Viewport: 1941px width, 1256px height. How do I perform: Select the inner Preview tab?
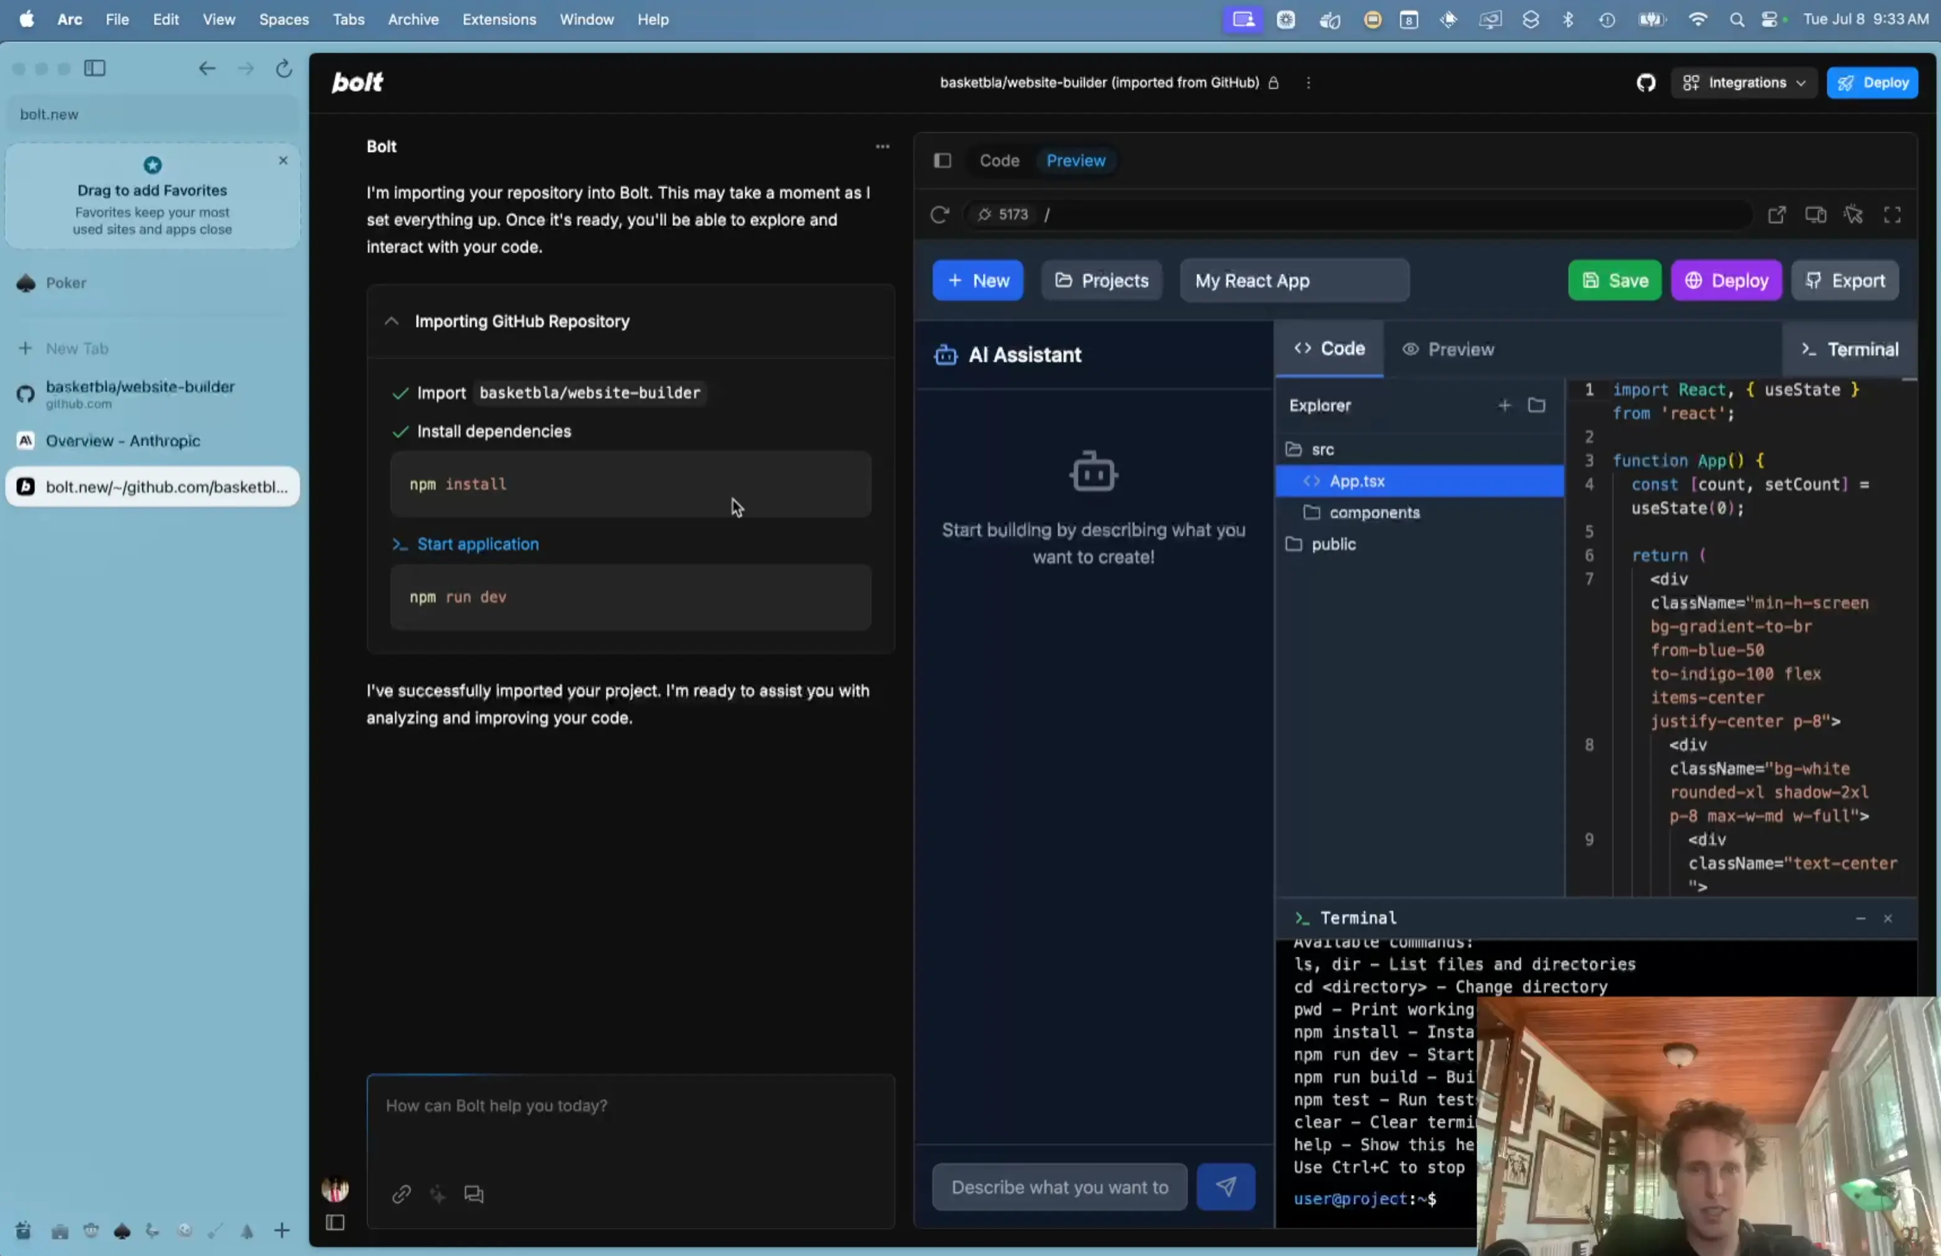(1449, 349)
